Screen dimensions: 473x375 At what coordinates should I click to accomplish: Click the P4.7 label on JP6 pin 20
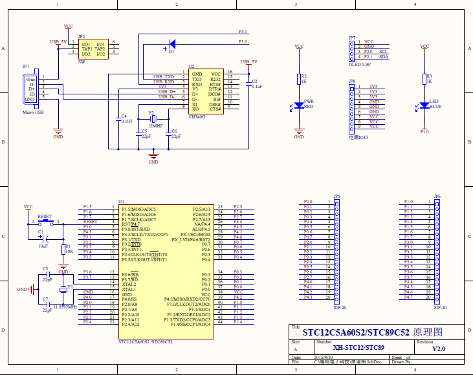point(408,297)
